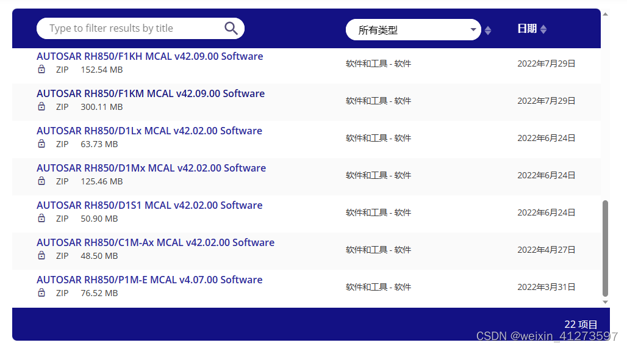Click lock icon of P1M-E MCAL row
Screen dimensions: 627x348
pyautogui.click(x=41, y=292)
